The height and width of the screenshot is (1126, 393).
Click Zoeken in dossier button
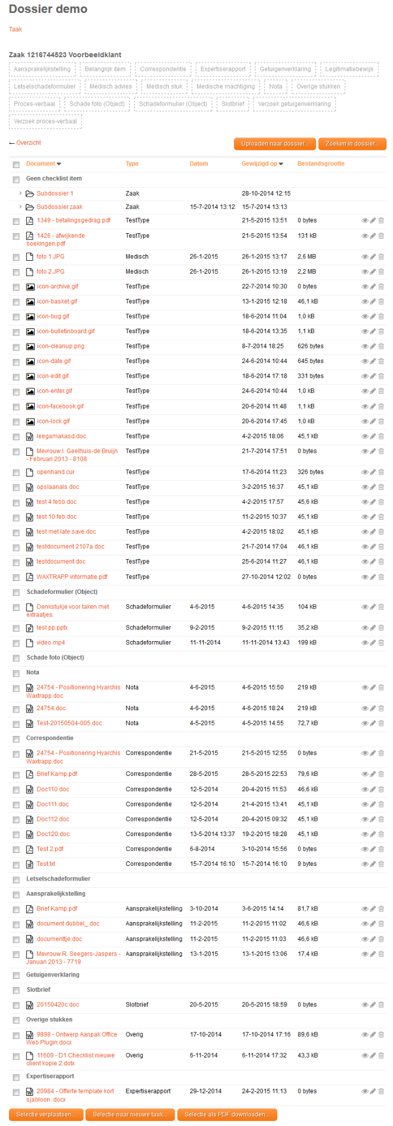[x=352, y=144]
